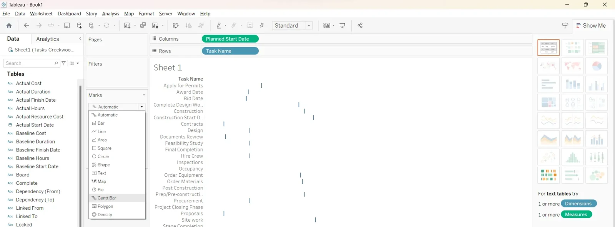Open the Dashboard menu

tap(69, 14)
